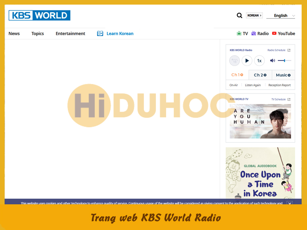Screen dimensions: 307x230
Task: Open the Listen Again page
Action: point(253,85)
